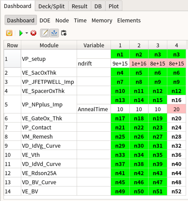Select node n33 cell
188x201 pixels.
pyautogui.click(x=120, y=155)
